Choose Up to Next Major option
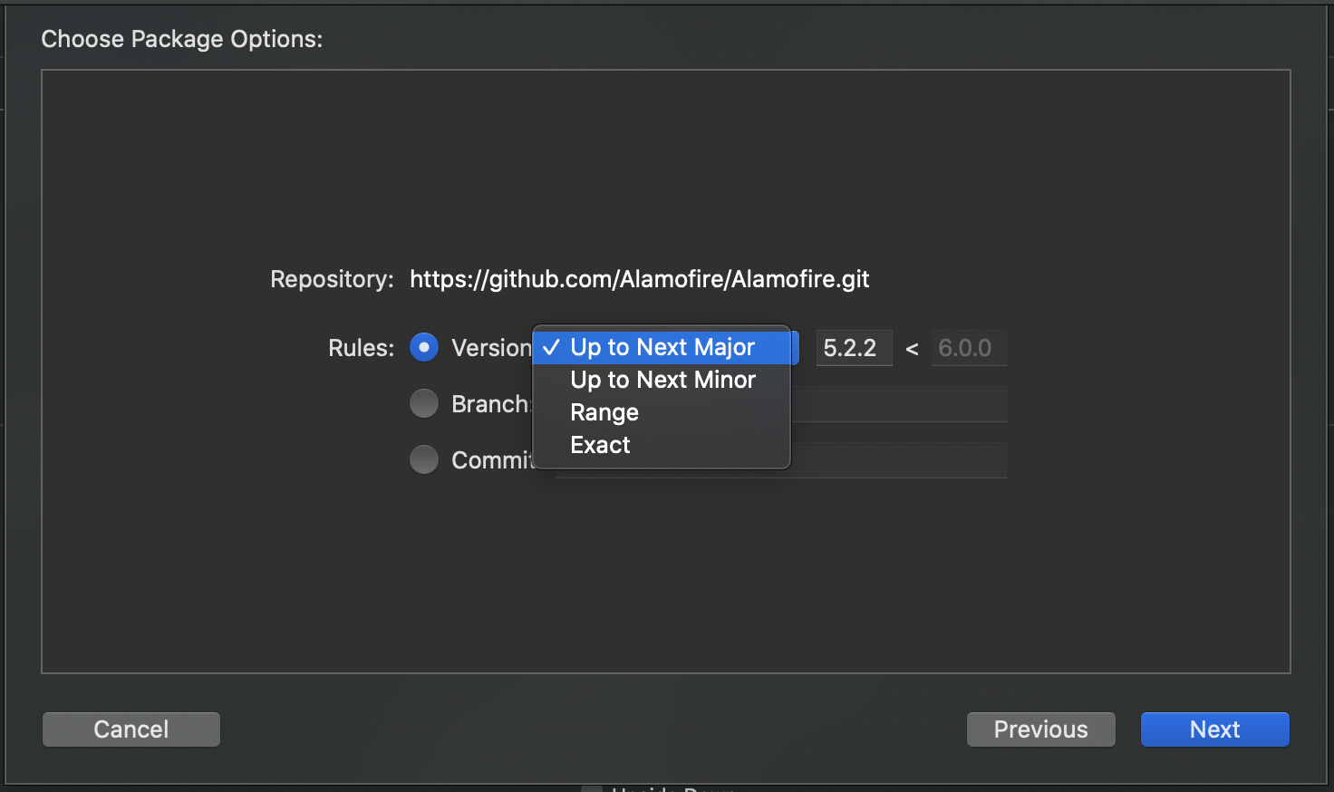Image resolution: width=1334 pixels, height=792 pixels. (662, 347)
